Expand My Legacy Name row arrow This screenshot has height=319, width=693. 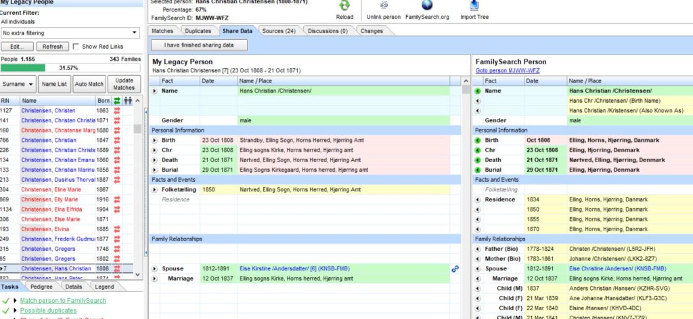(155, 91)
